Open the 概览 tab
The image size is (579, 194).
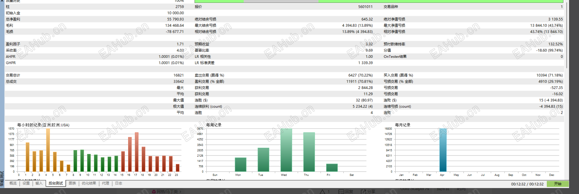[x=13, y=183]
